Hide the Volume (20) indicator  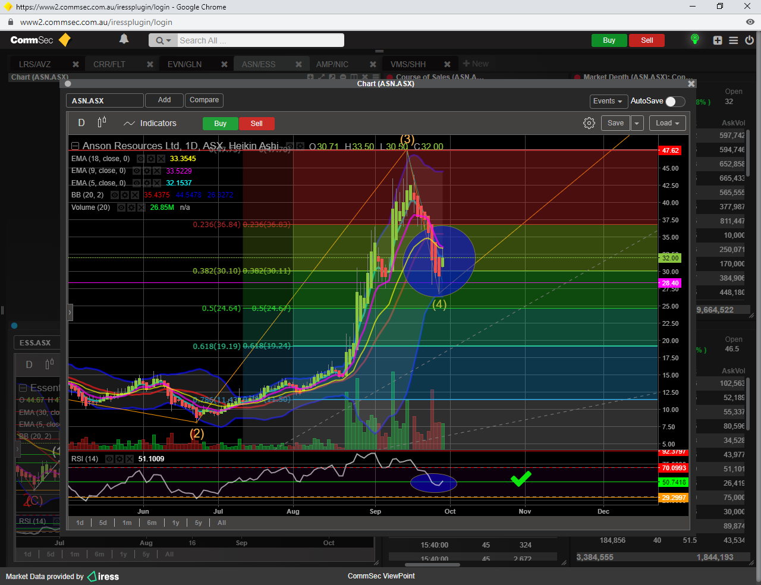coord(121,207)
